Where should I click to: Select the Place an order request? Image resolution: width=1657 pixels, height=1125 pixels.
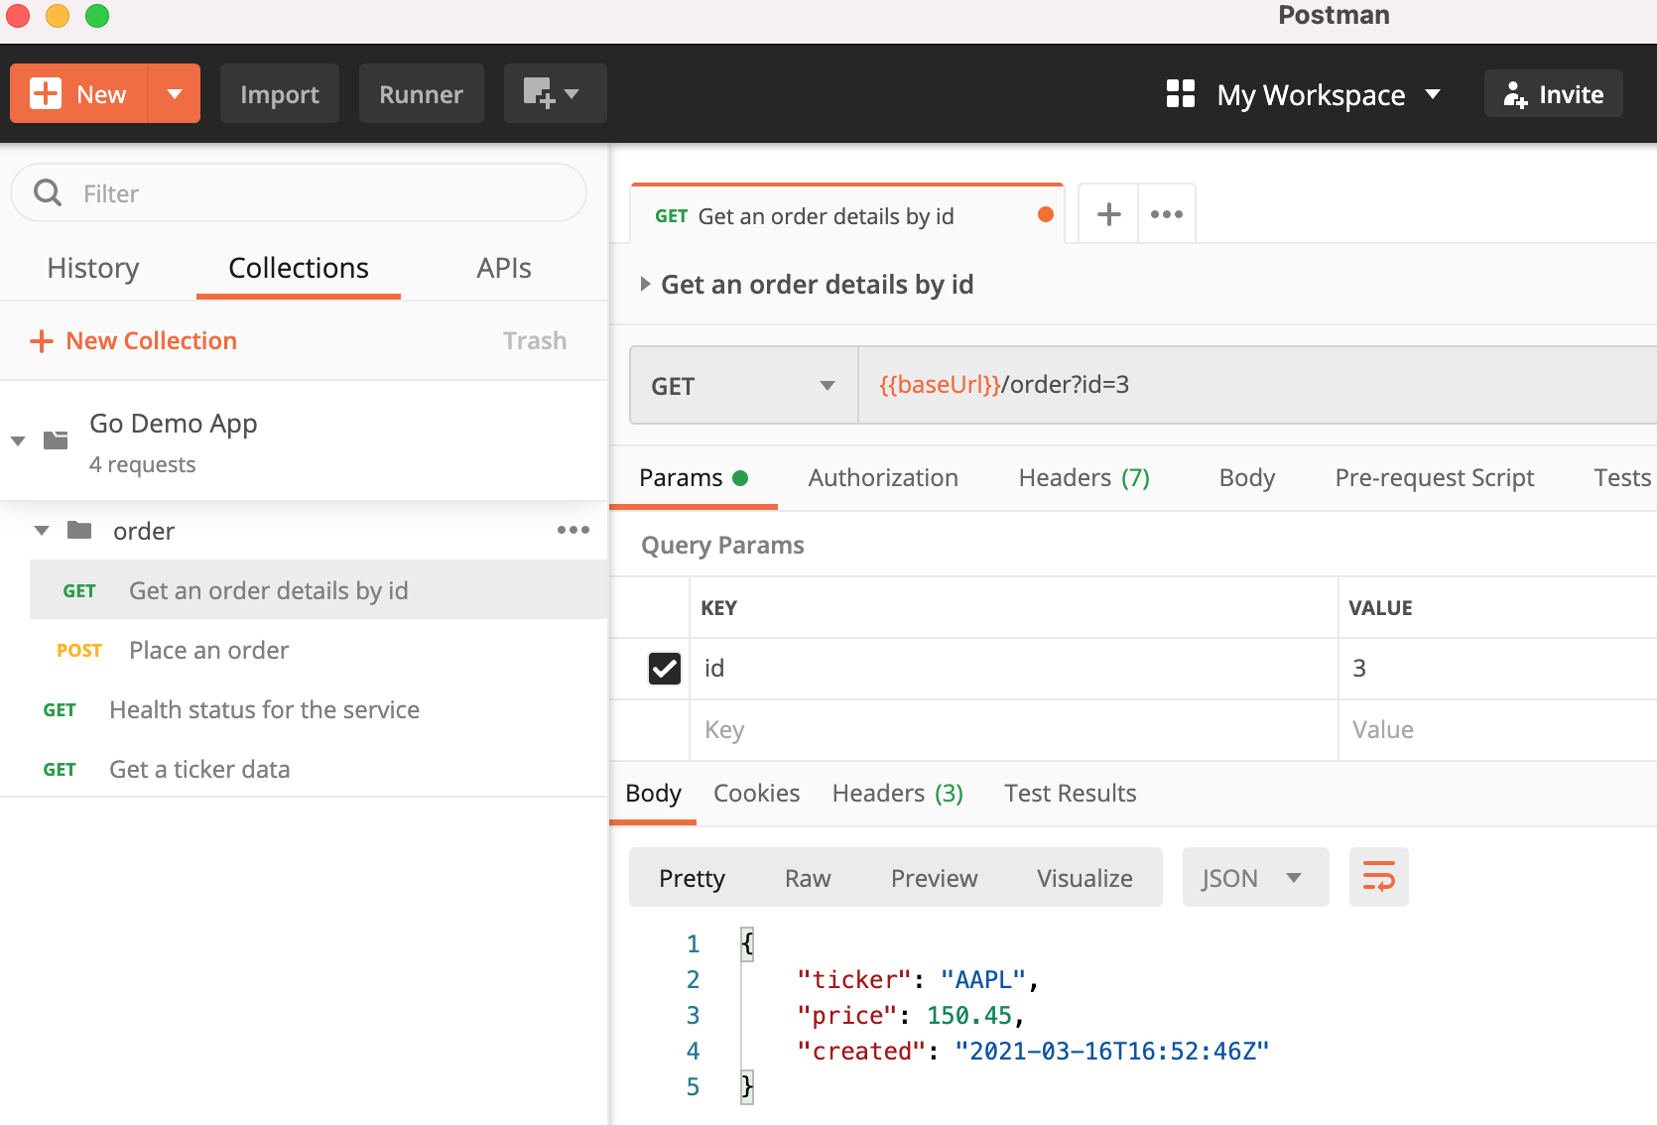coord(319,650)
